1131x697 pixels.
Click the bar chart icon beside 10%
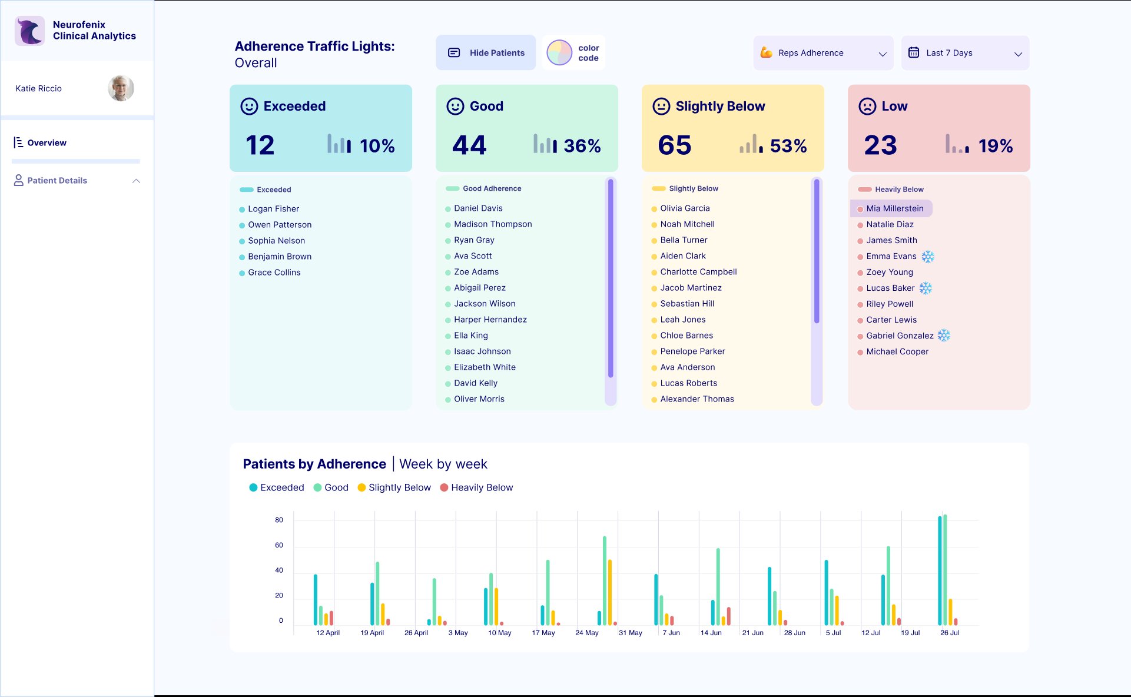pos(339,143)
